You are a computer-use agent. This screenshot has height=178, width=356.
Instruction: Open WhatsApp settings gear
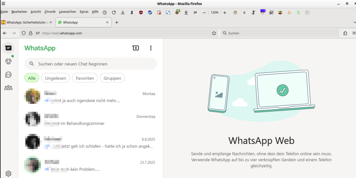coord(8,174)
